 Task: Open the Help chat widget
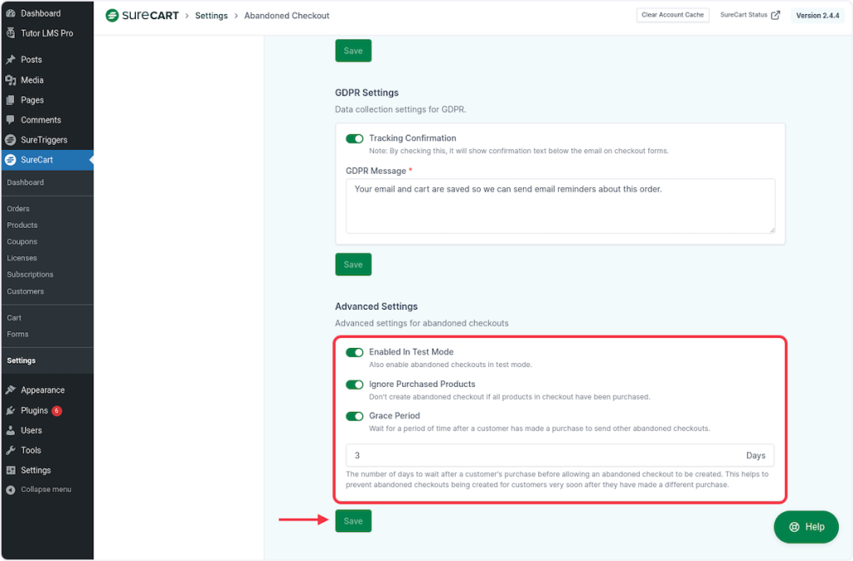pyautogui.click(x=806, y=527)
